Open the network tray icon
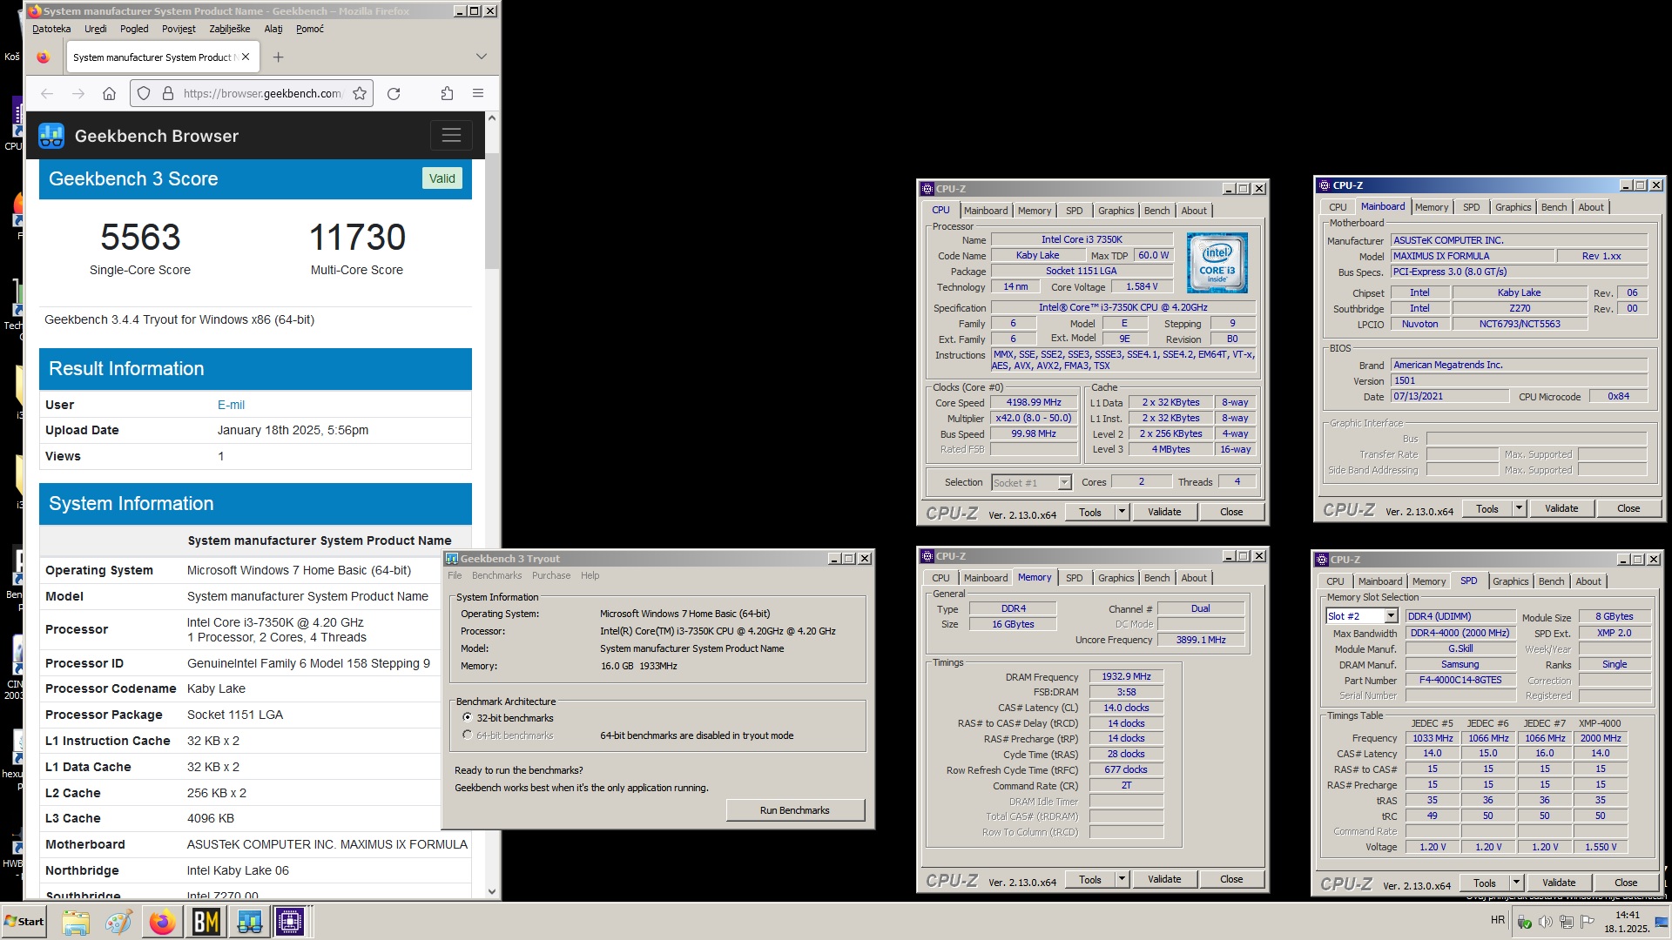Image resolution: width=1672 pixels, height=940 pixels. click(x=1567, y=922)
